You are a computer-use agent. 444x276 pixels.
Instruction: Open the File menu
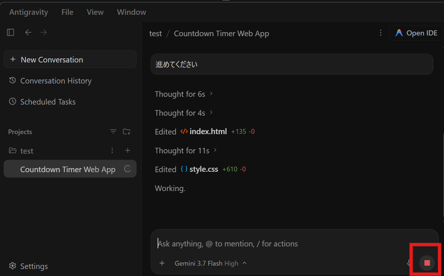click(x=67, y=12)
